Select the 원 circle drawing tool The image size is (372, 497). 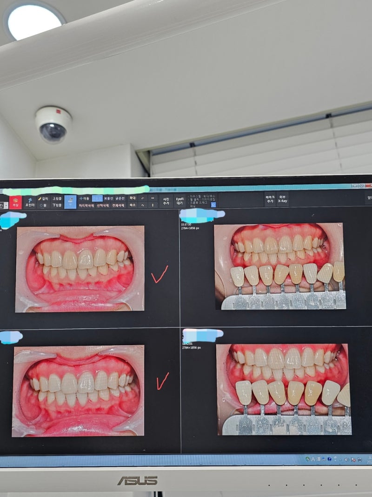(43, 205)
